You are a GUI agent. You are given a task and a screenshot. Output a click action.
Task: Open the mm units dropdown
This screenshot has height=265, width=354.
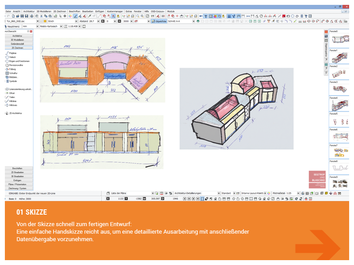(37, 26)
